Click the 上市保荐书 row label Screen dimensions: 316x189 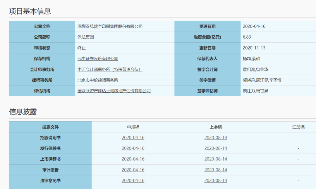pyautogui.click(x=50, y=159)
